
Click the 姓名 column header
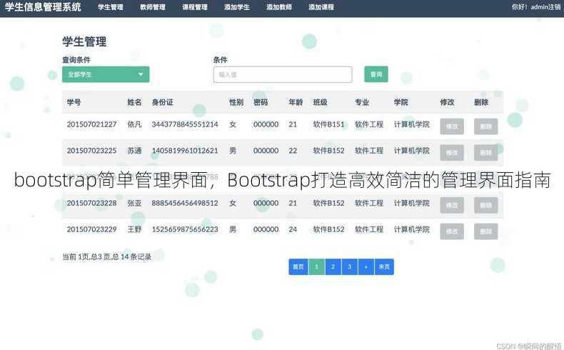click(134, 103)
